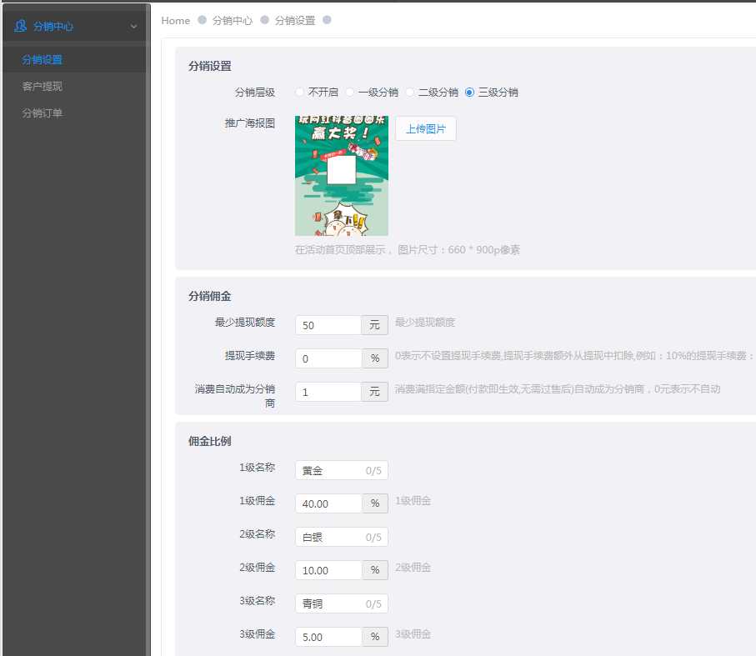The width and height of the screenshot is (756, 656).
Task: Select the 一级分销 radio option
Action: pos(350,92)
